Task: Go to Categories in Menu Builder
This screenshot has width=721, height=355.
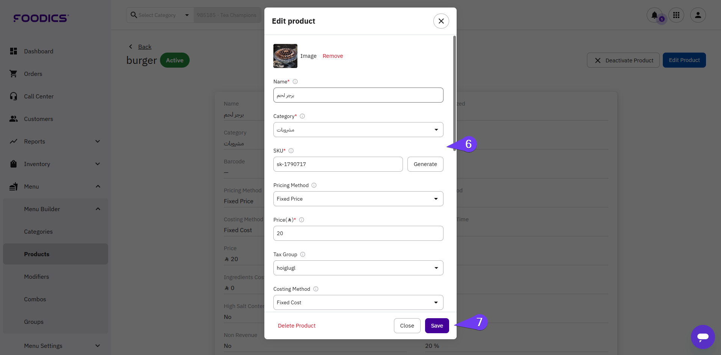Action: coord(38,231)
